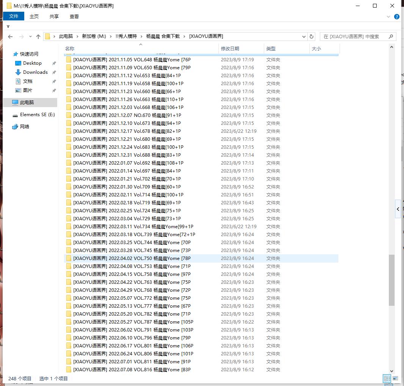
Task: Expand the ribbon chevron
Action: tap(388, 17)
